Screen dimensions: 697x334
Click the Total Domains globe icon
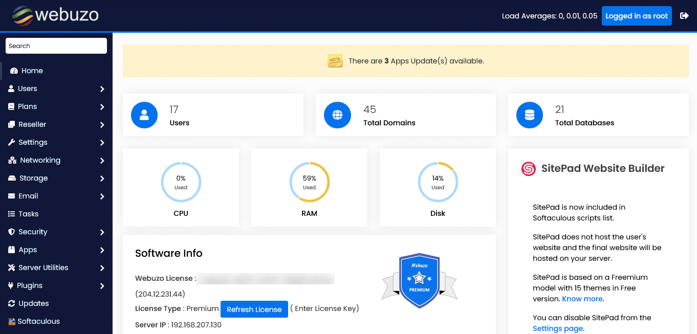pyautogui.click(x=337, y=115)
